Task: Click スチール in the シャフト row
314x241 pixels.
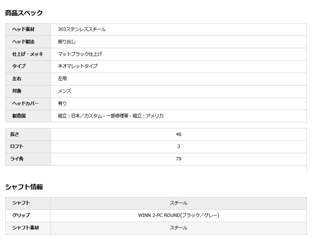Action: coord(179,203)
